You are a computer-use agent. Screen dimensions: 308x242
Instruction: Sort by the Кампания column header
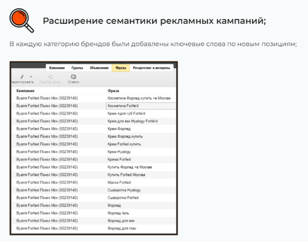pos(25,91)
